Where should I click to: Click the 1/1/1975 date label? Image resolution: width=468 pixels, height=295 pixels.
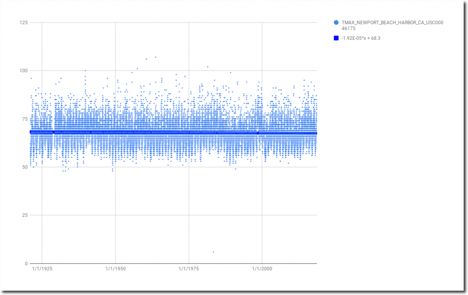click(189, 269)
